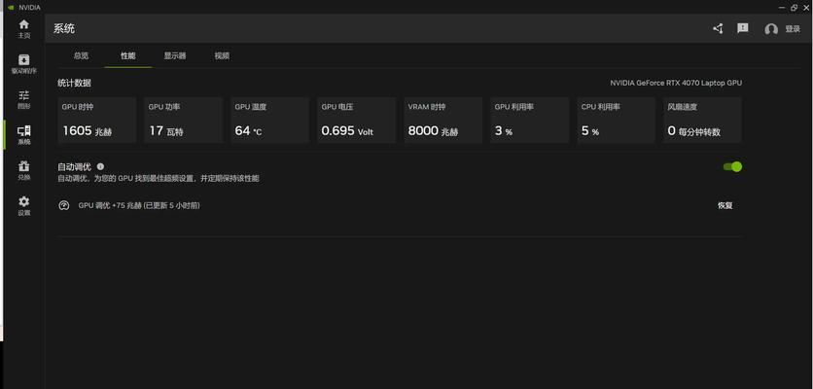Switch to the 显示器 tab
813x389 pixels.
175,56
